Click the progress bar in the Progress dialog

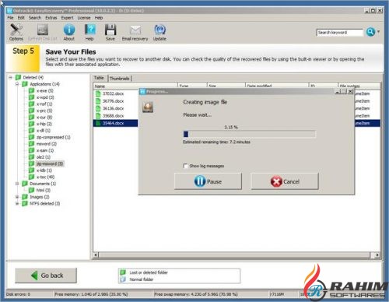tap(249, 134)
